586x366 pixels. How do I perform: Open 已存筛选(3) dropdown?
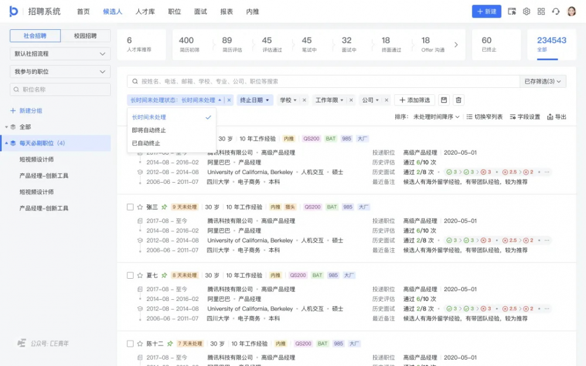pyautogui.click(x=543, y=81)
